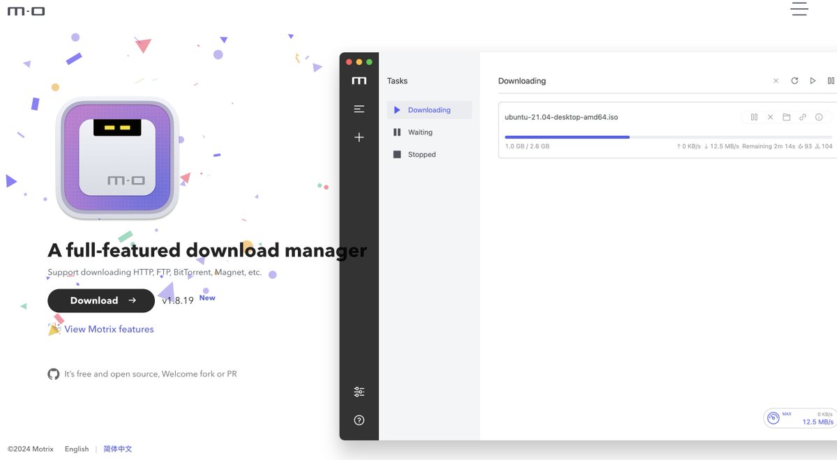Click the v1.8.19 version text
This screenshot has width=837, height=460.
click(x=178, y=300)
